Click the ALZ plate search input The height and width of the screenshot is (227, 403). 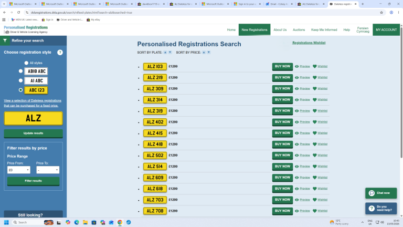pos(34,118)
